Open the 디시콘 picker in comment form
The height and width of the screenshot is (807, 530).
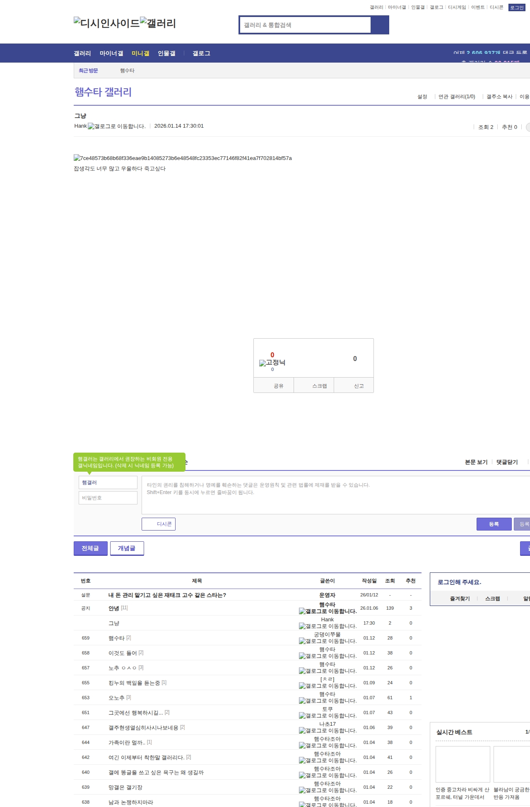point(159,524)
